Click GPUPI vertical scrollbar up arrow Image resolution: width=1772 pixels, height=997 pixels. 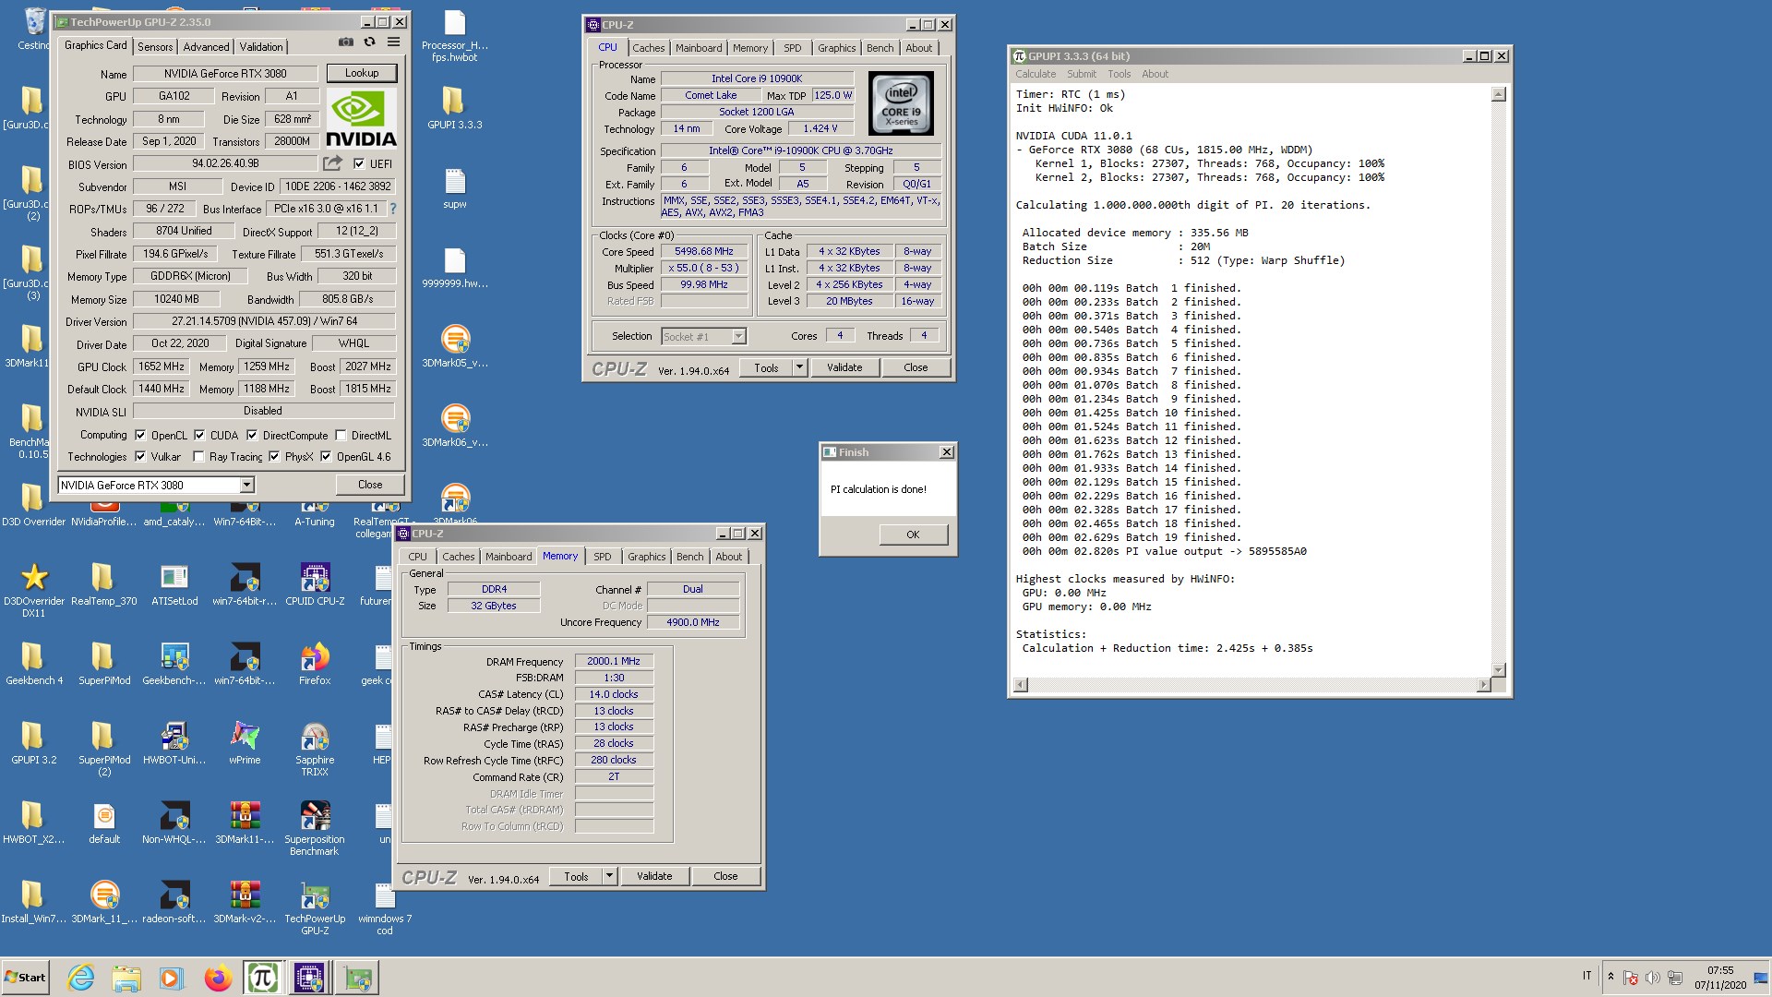click(x=1499, y=94)
